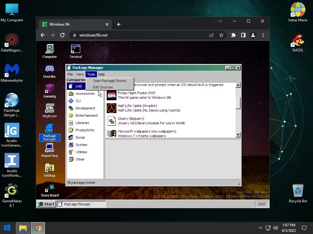
Task: Click the Windows 96 Start button
Action: (46, 204)
